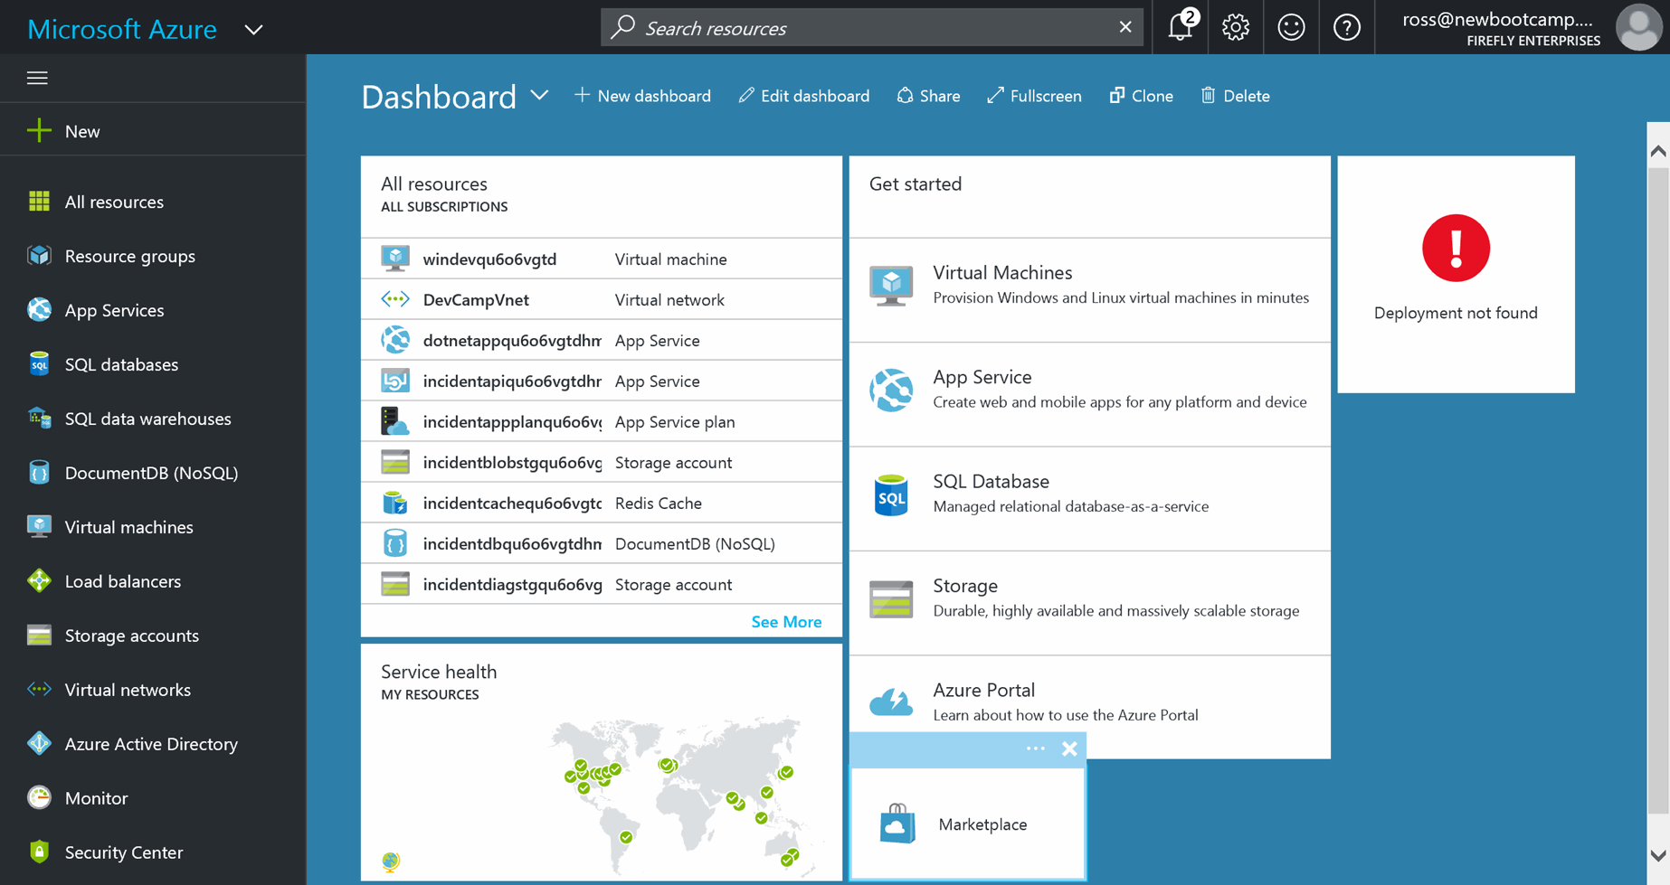Open incidentcachequ6o6vgtc Redis Cache row
This screenshot has height=885, width=1670.
click(602, 503)
